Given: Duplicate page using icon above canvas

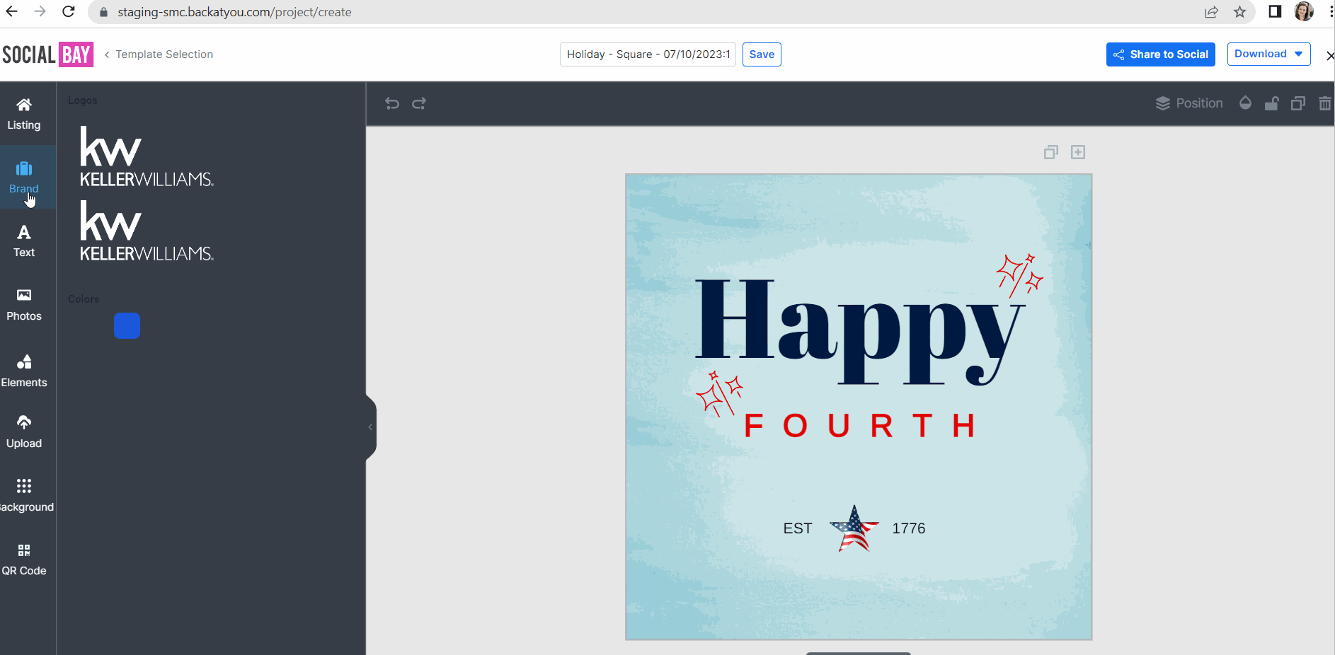Looking at the screenshot, I should click(x=1051, y=152).
